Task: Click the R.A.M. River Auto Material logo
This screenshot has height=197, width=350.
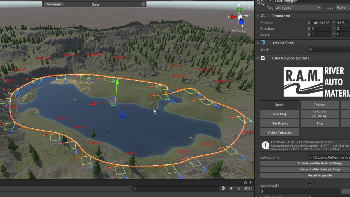Action: point(317,82)
